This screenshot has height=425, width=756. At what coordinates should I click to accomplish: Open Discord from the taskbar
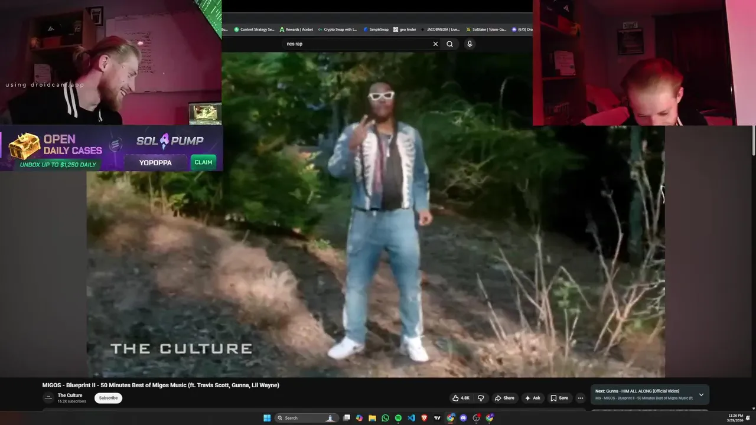463,418
